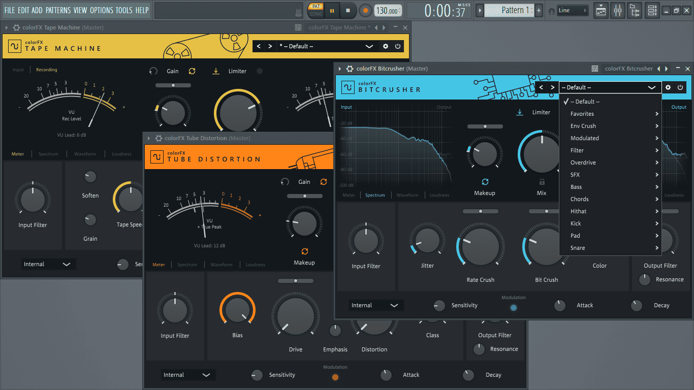Switch to SONG mode
The width and height of the screenshot is (694, 390).
(316, 14)
